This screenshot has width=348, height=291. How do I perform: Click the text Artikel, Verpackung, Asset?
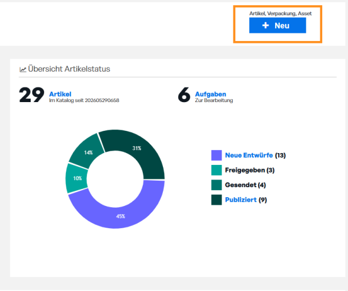coord(280,13)
